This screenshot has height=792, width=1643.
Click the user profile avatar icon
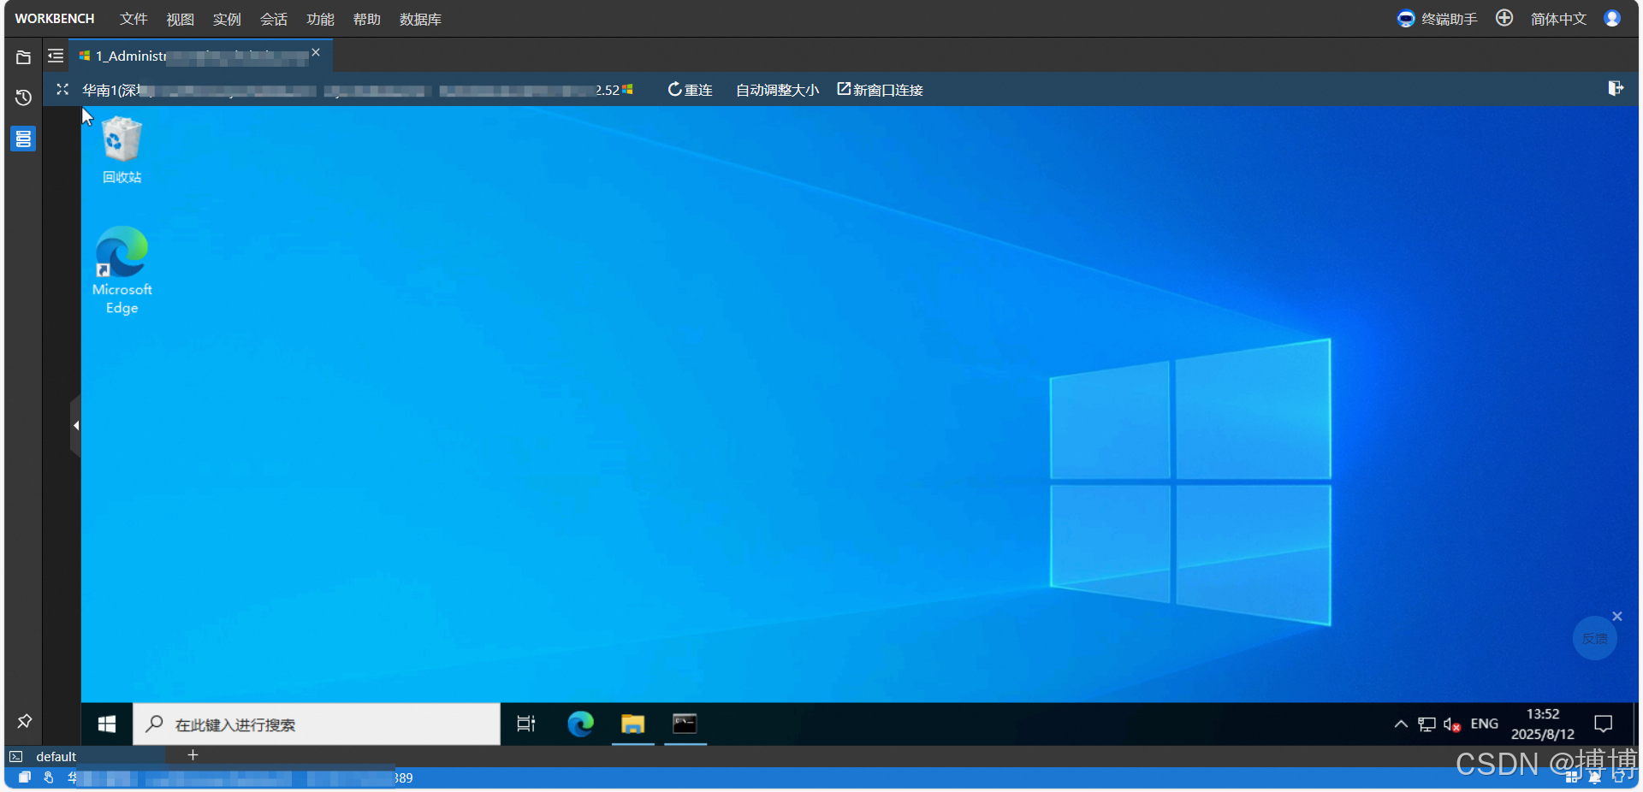click(x=1612, y=18)
